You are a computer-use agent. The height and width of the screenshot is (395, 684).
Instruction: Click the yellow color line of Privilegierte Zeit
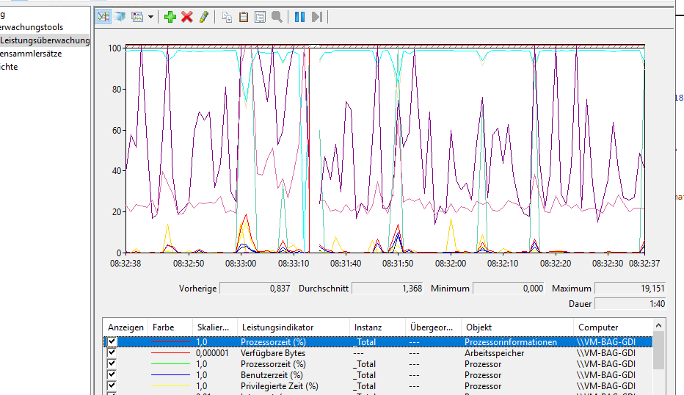(x=170, y=386)
